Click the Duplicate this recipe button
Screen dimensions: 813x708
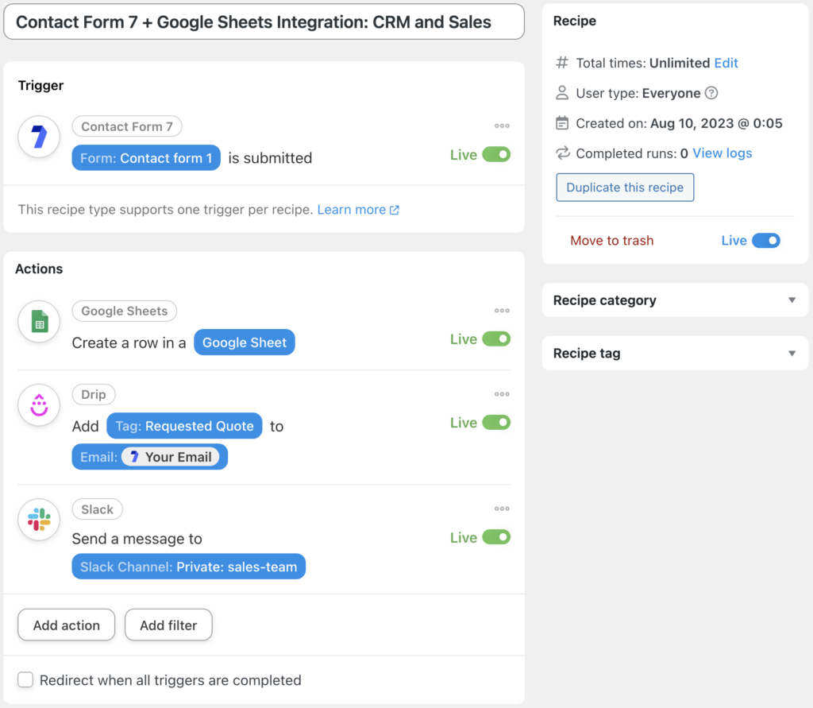[625, 187]
